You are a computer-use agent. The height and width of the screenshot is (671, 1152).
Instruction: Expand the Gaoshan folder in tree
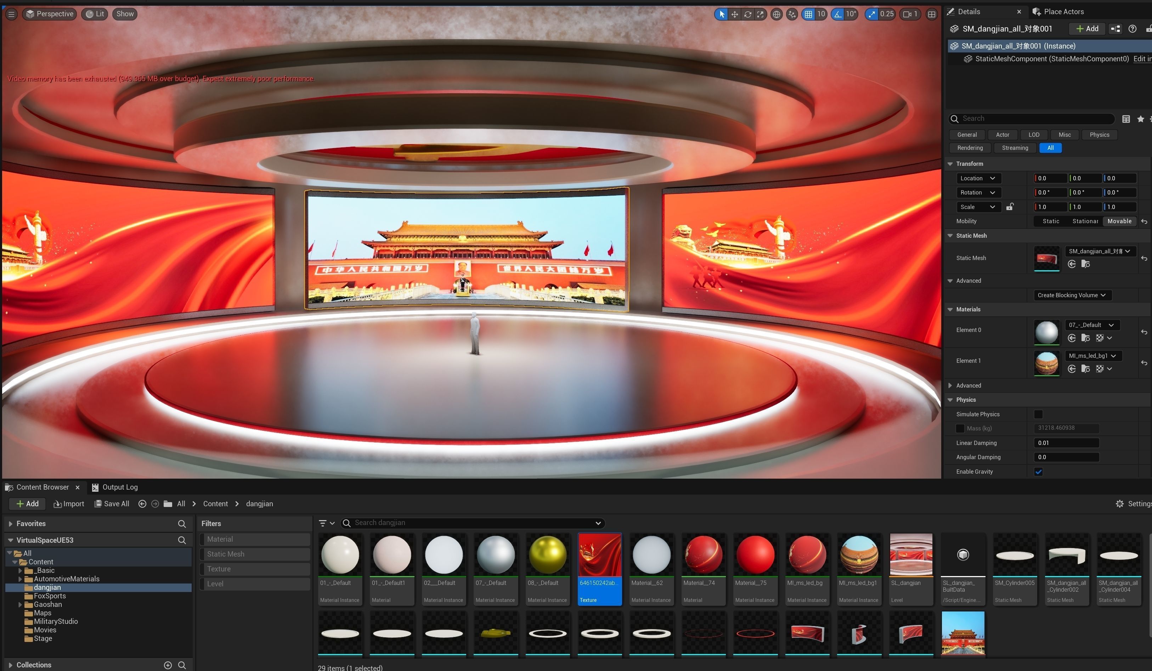coord(19,605)
